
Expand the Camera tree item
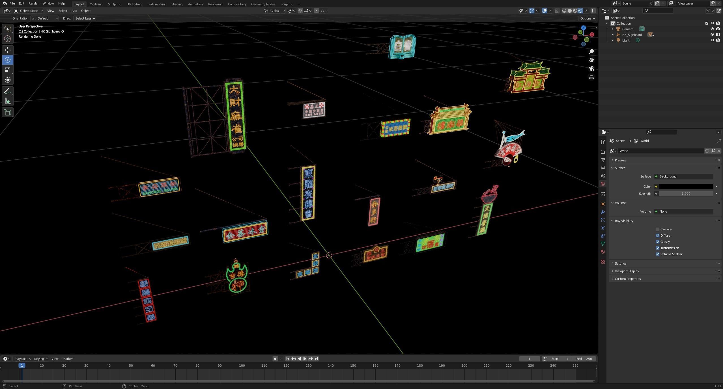pyautogui.click(x=613, y=29)
